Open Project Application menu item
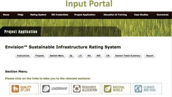Screen dimensions: 172x97 (85, 15)
